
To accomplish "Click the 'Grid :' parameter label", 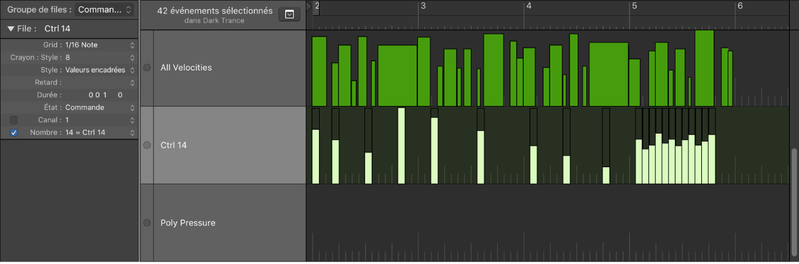I will [52, 45].
